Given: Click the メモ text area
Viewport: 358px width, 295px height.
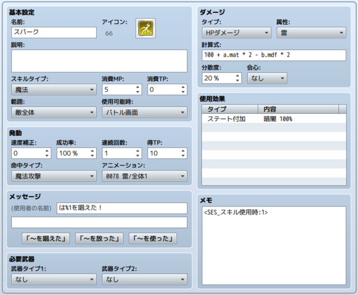Looking at the screenshot, I should pyautogui.click(x=274, y=246).
